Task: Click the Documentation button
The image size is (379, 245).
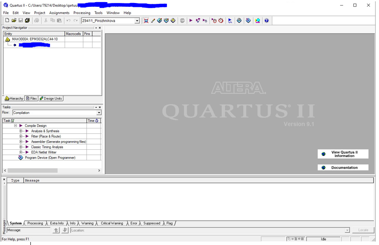Action: 343,167
